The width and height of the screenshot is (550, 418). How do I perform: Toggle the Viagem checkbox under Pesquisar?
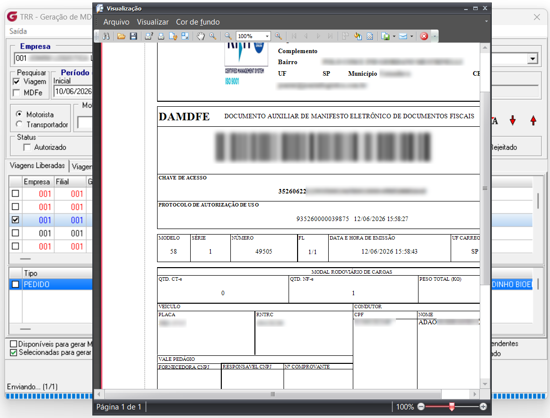click(x=16, y=82)
